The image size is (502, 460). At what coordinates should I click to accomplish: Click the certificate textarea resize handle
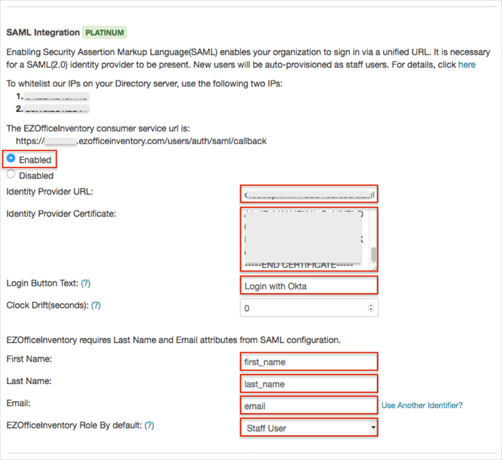click(374, 268)
